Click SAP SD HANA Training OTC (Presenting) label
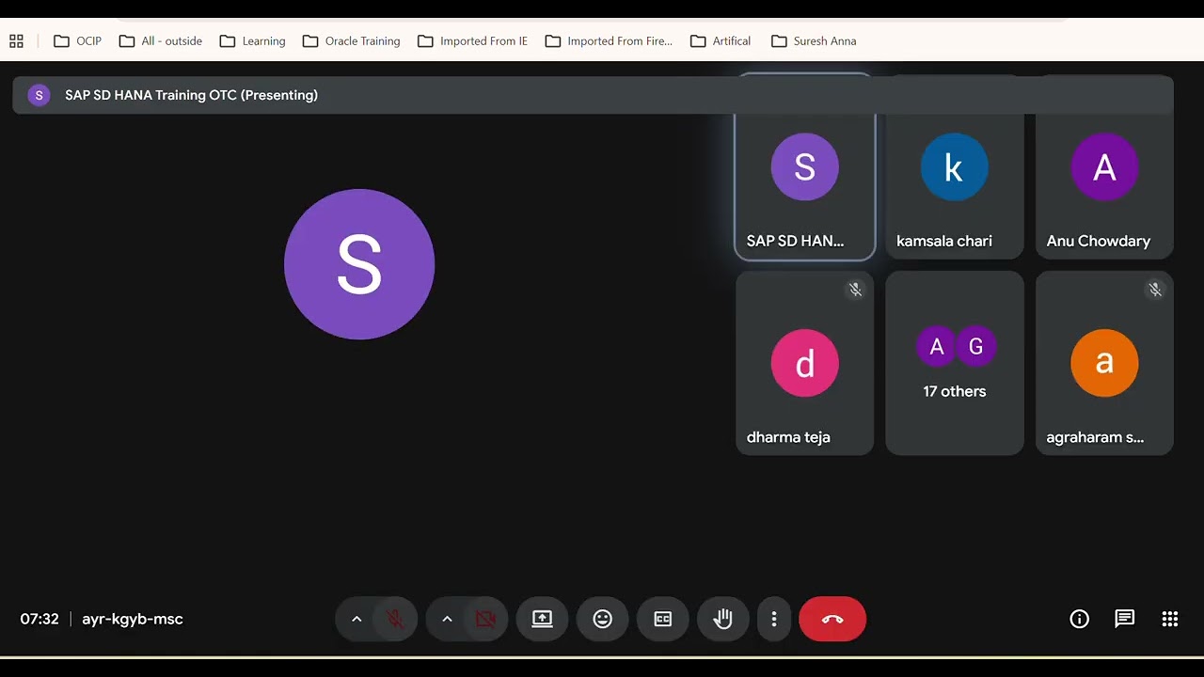The height and width of the screenshot is (677, 1204). click(x=191, y=95)
